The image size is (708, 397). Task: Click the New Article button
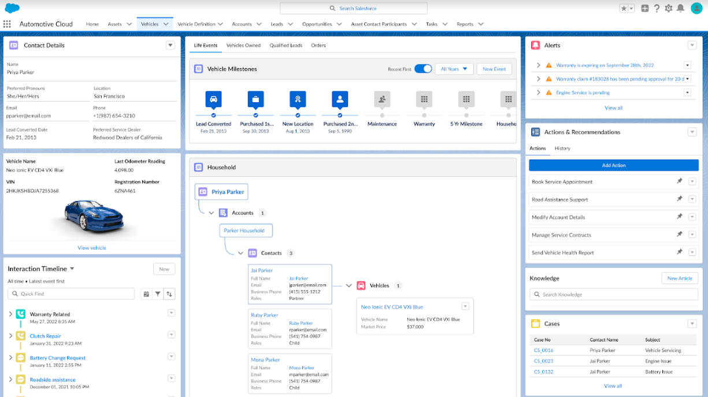[680, 278]
